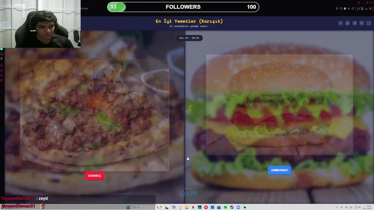Click the taskbar volume icon
This screenshot has height=210, width=374.
click(x=359, y=207)
